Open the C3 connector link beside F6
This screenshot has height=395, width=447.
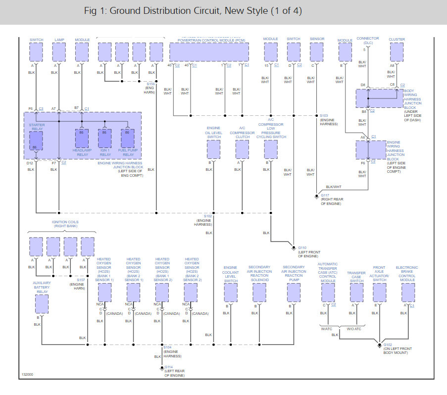[41, 108]
